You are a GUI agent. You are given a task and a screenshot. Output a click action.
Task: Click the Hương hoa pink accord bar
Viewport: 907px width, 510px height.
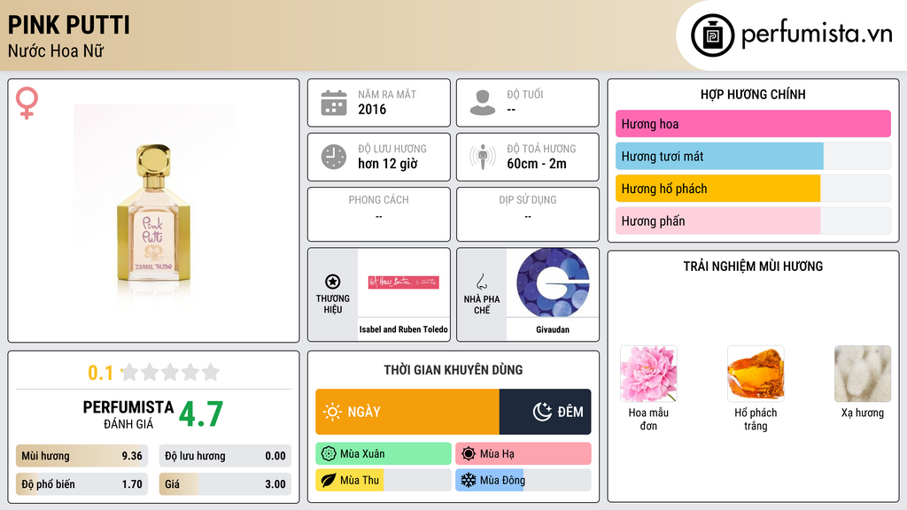pyautogui.click(x=753, y=124)
